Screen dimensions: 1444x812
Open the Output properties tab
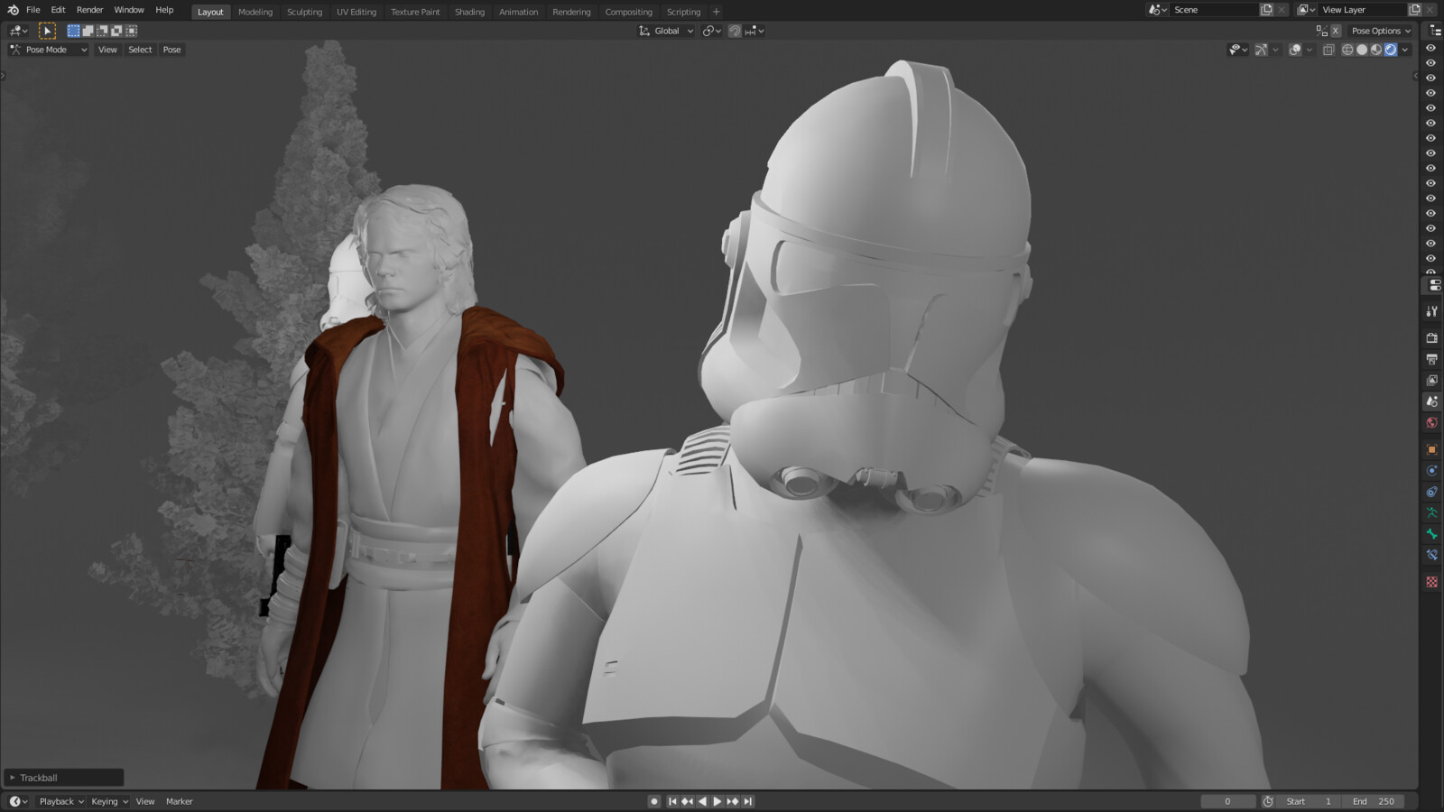[1431, 359]
